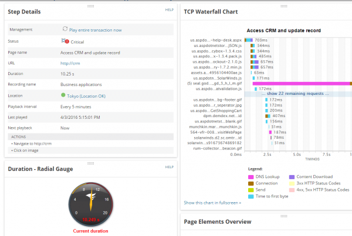Viewport: 352px width, 236px height.
Task: Click the Critical status icon
Action: (65, 41)
